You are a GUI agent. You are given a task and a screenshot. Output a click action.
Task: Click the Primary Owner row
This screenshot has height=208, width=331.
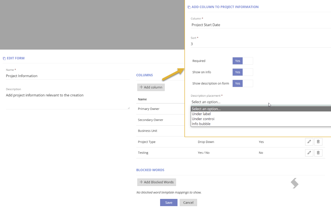click(x=160, y=109)
